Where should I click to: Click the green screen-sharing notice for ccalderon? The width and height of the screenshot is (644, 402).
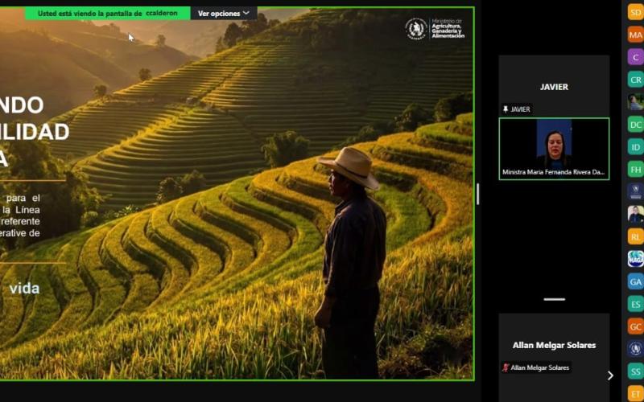(108, 13)
